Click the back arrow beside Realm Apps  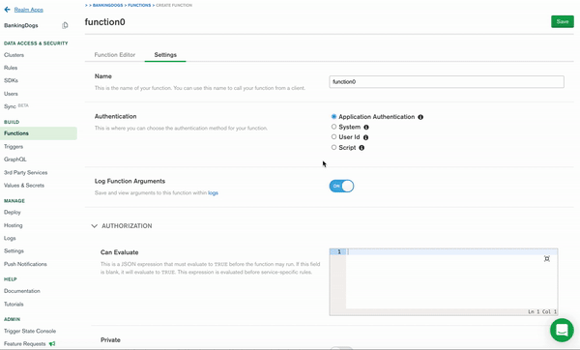click(7, 10)
